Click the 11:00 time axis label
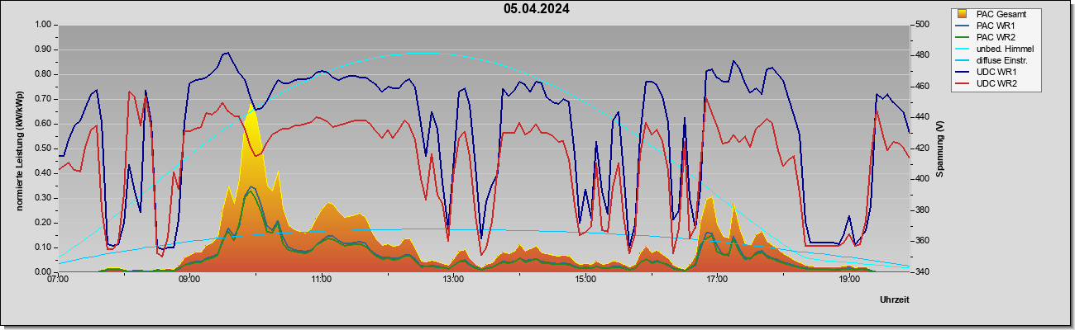The height and width of the screenshot is (330, 1075). (322, 280)
